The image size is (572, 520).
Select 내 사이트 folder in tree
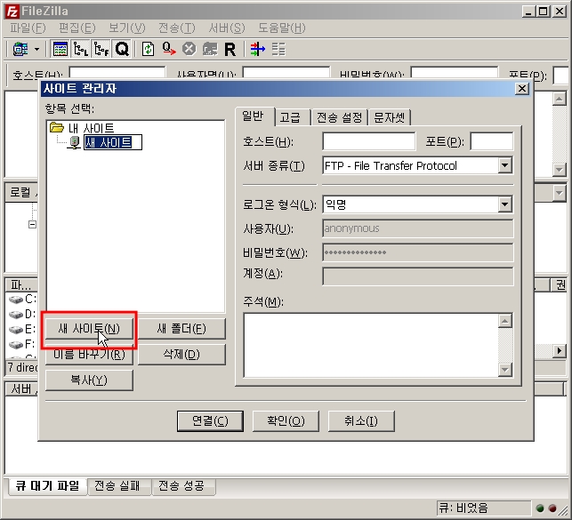pos(91,128)
